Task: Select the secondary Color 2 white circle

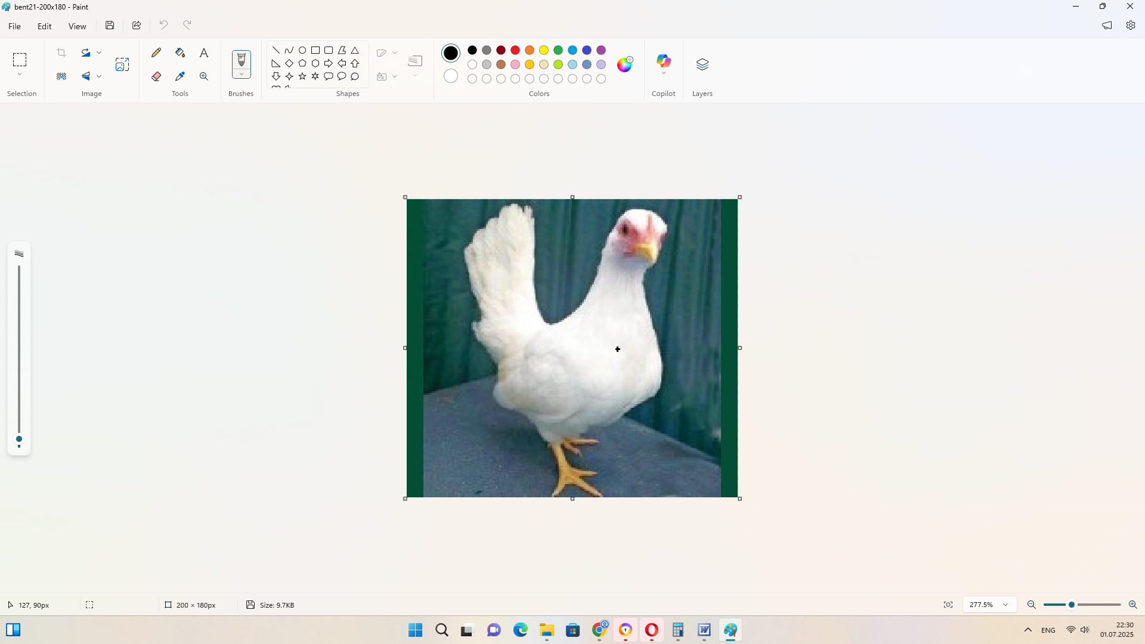Action: (x=451, y=76)
